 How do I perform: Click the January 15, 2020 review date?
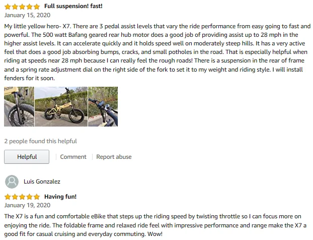coord(27,15)
